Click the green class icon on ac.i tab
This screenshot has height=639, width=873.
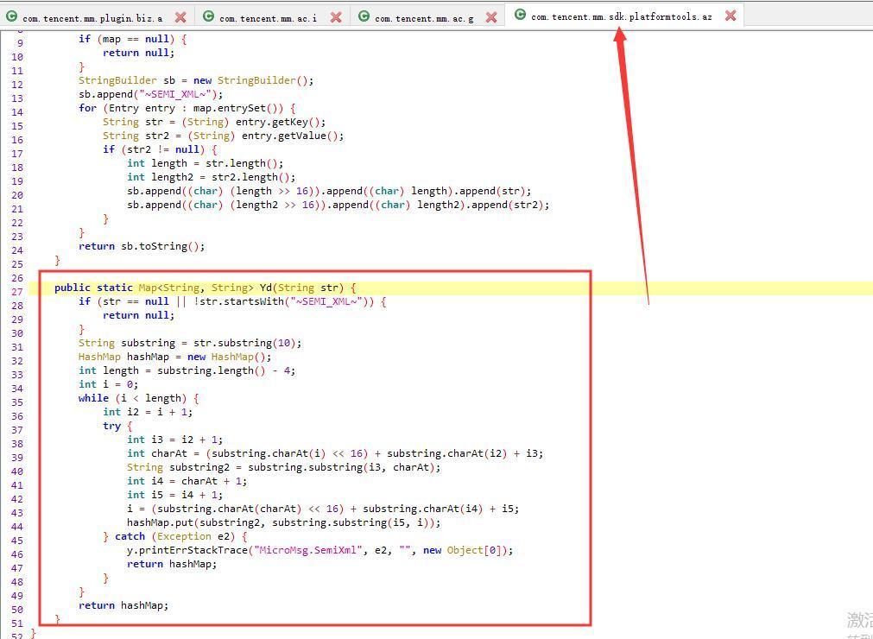click(x=209, y=16)
